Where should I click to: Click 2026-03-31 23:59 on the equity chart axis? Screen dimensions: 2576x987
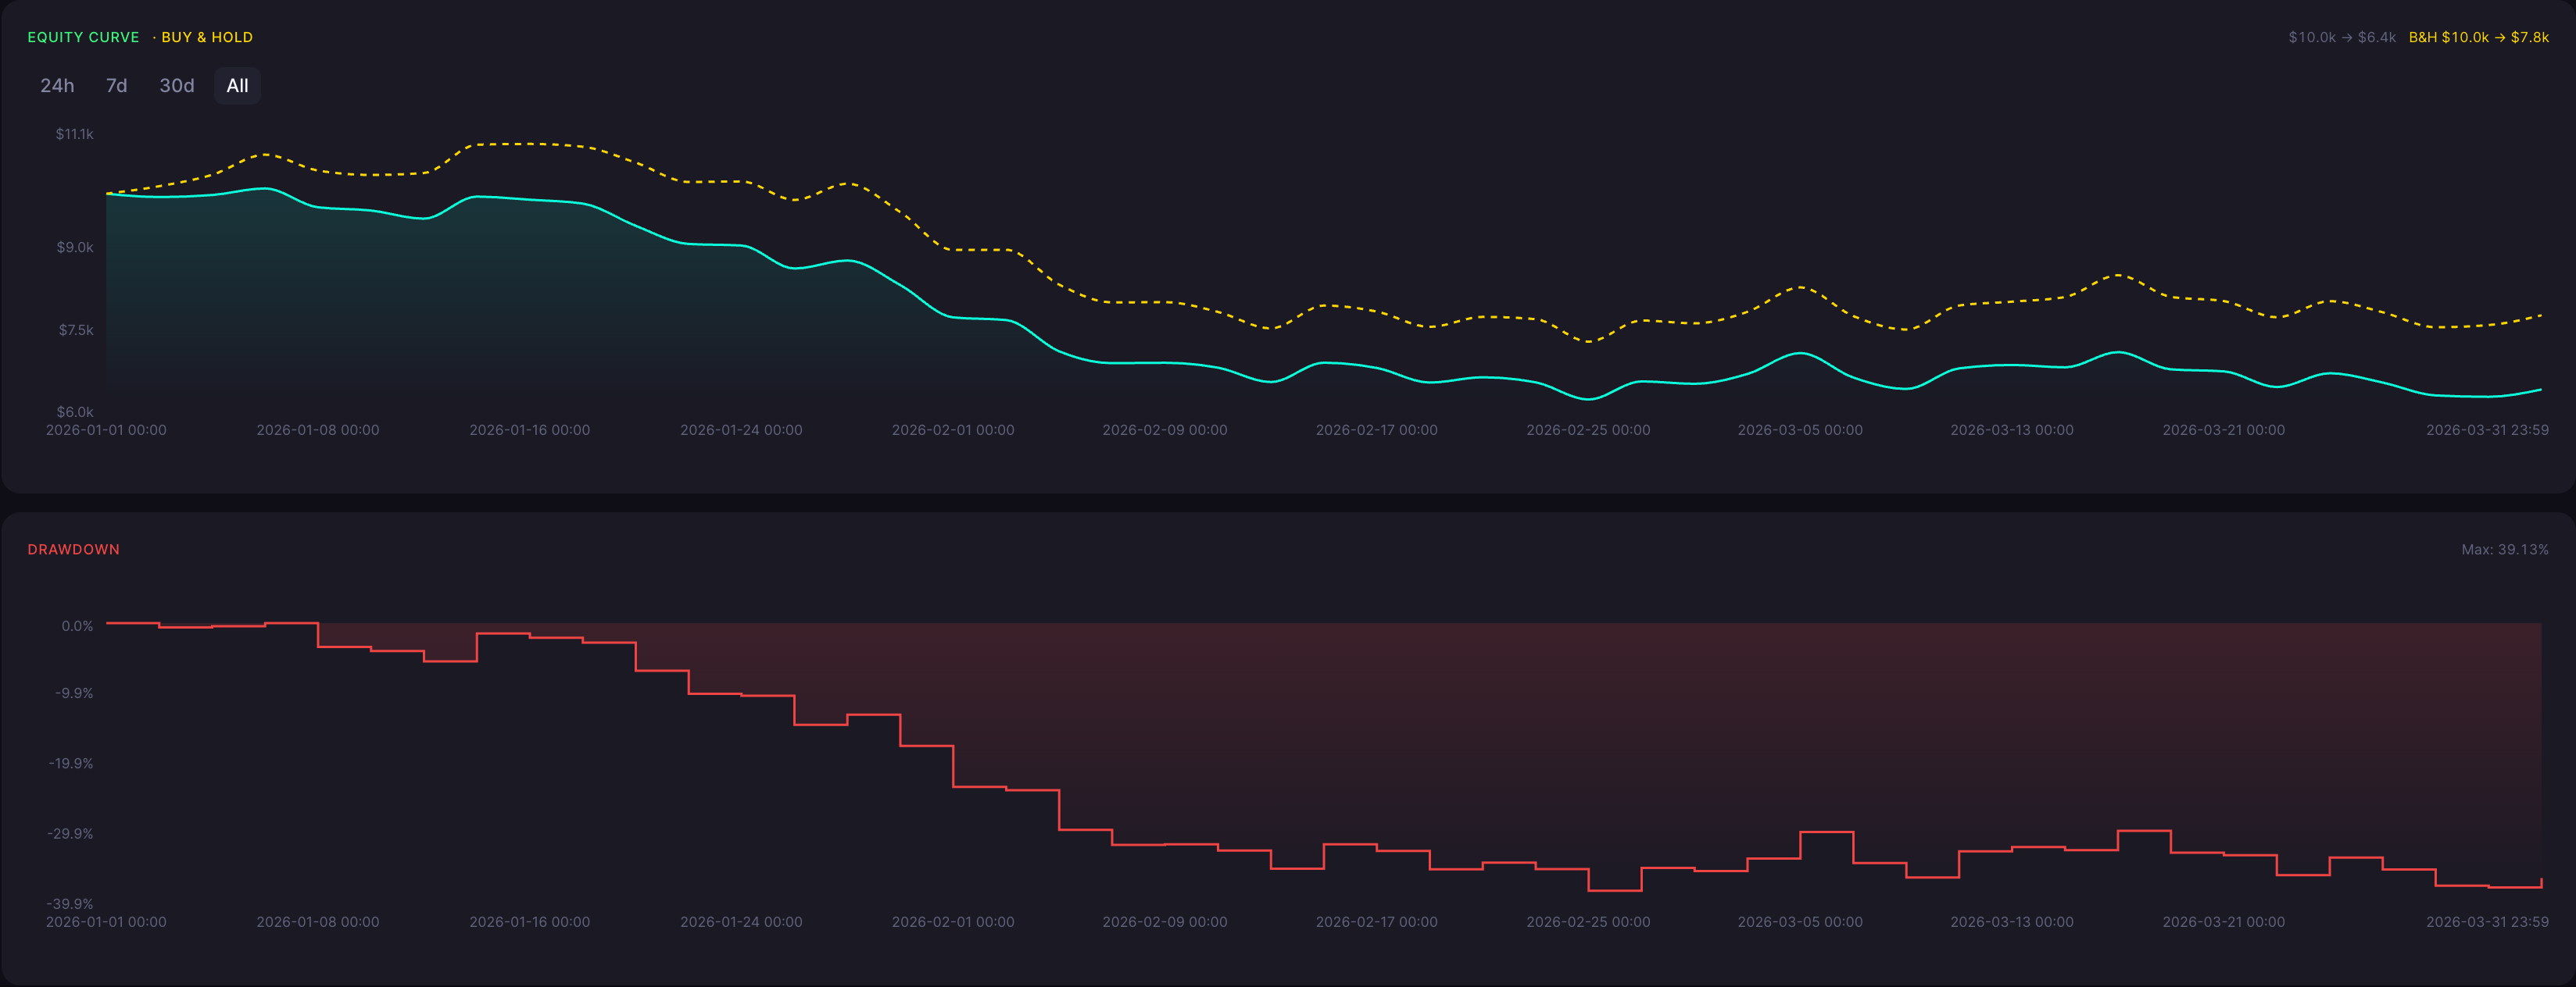click(2487, 429)
